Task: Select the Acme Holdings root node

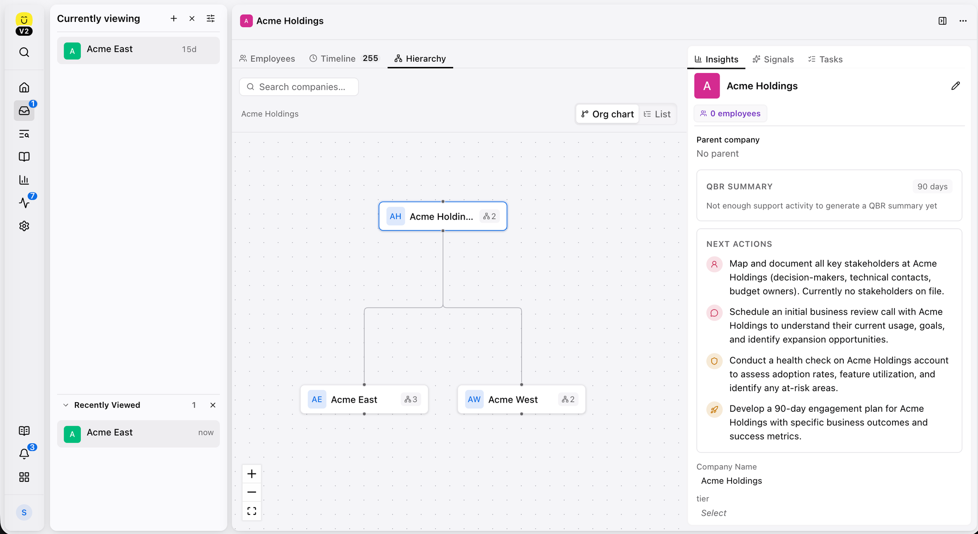Action: pyautogui.click(x=443, y=216)
